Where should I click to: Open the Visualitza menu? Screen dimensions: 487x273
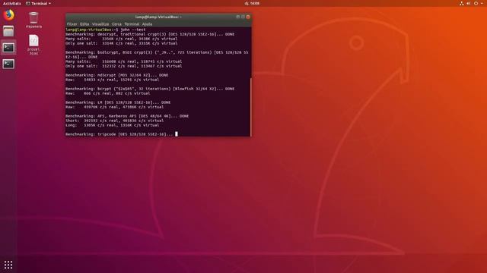100,24
